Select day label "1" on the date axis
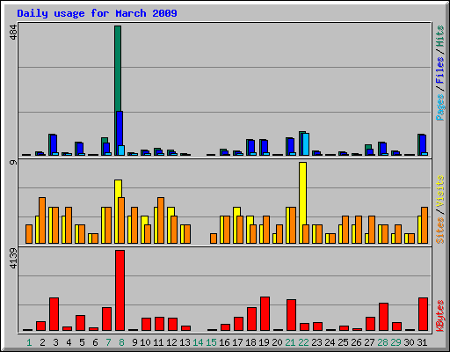This screenshot has height=352, width=450. pyautogui.click(x=29, y=342)
